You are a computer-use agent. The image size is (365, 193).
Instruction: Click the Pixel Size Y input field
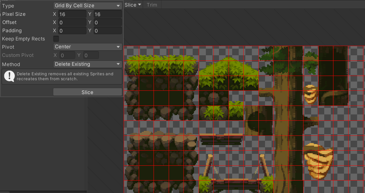pyautogui.click(x=108, y=14)
